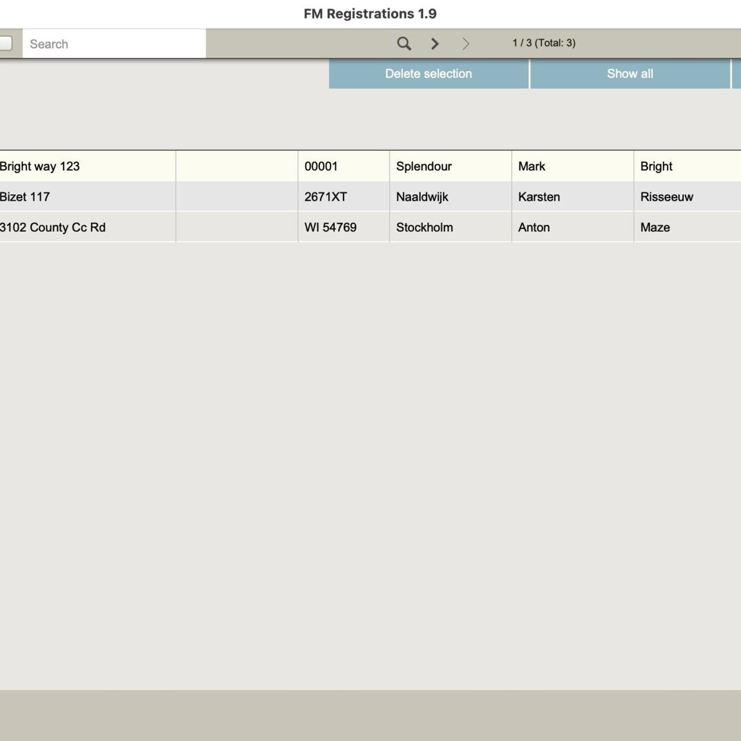Focus the Search input field
This screenshot has width=741, height=741.
pyautogui.click(x=114, y=44)
